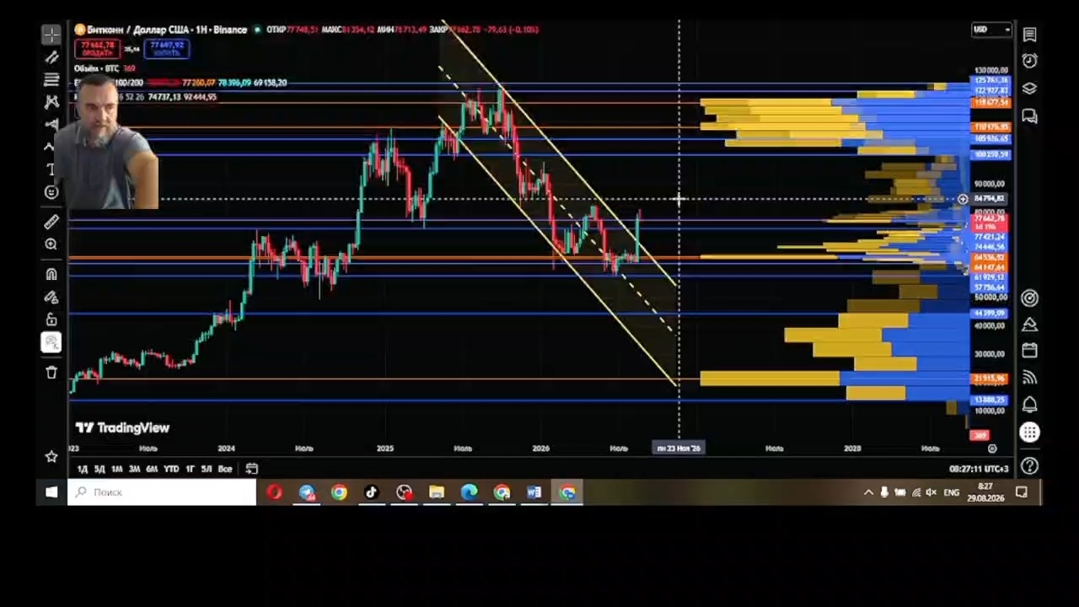Viewport: 1079px width, 607px height.
Task: Open the Windows notification center
Action: point(1022,492)
